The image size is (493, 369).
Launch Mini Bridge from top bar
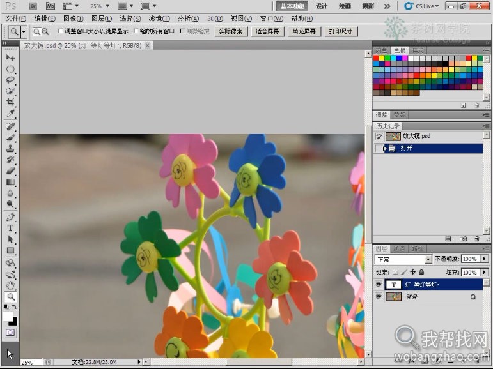(51, 6)
